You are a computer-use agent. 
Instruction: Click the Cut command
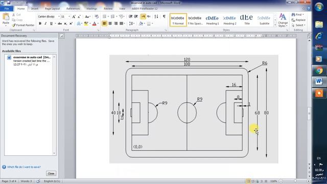(16, 15)
